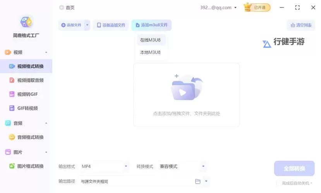Open 音频格式转换 in the sidebar
This screenshot has width=321, height=193.
(26, 137)
